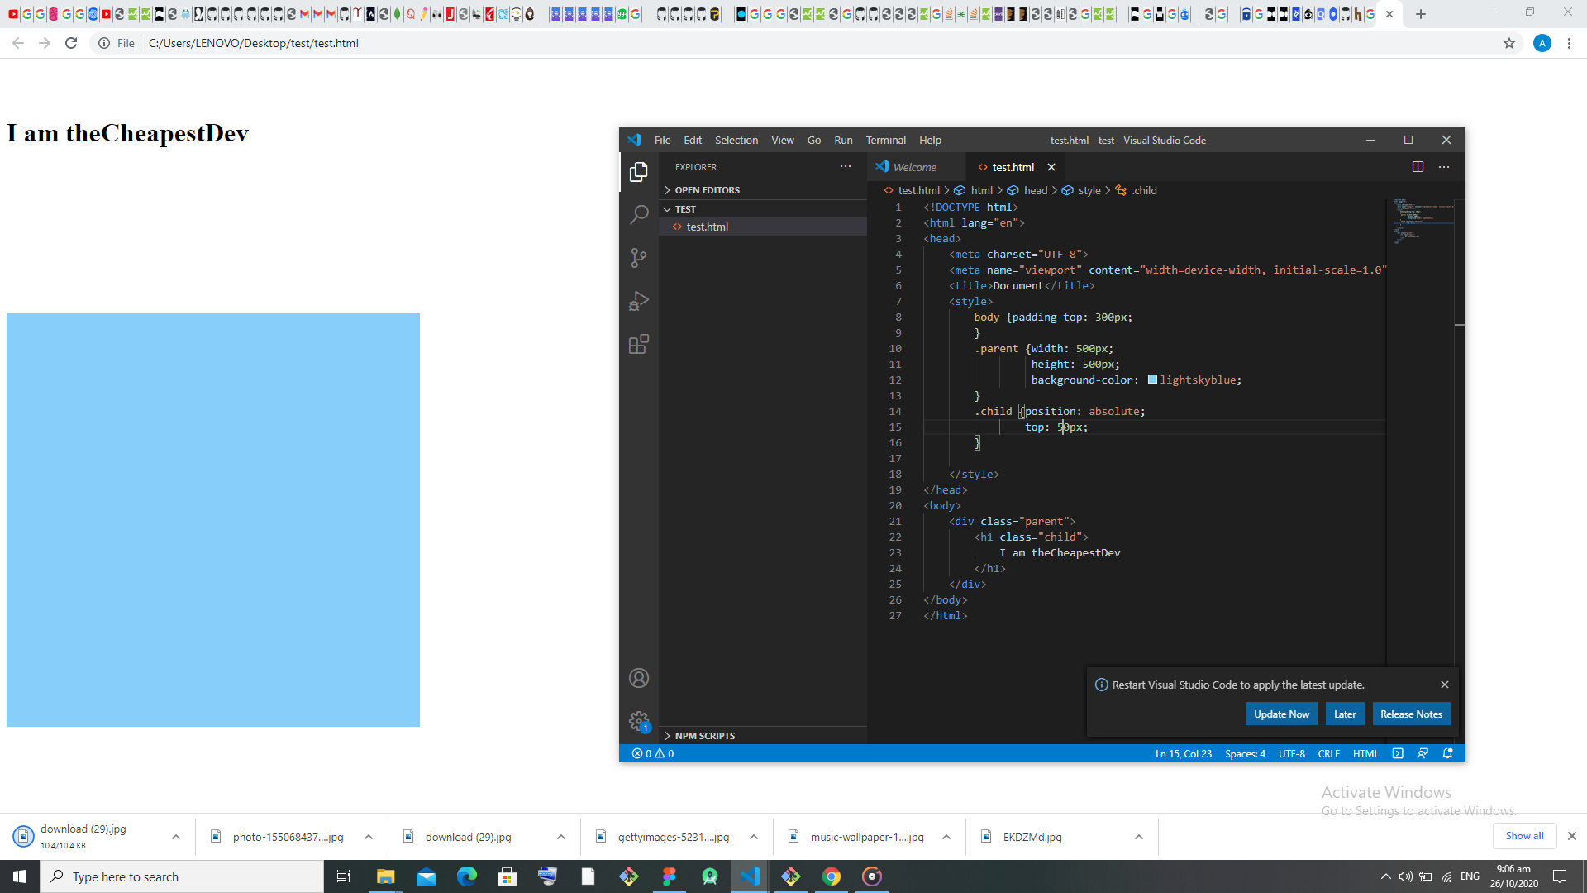This screenshot has height=893, width=1587.
Task: Dismiss the update notification
Action: [x=1445, y=685]
